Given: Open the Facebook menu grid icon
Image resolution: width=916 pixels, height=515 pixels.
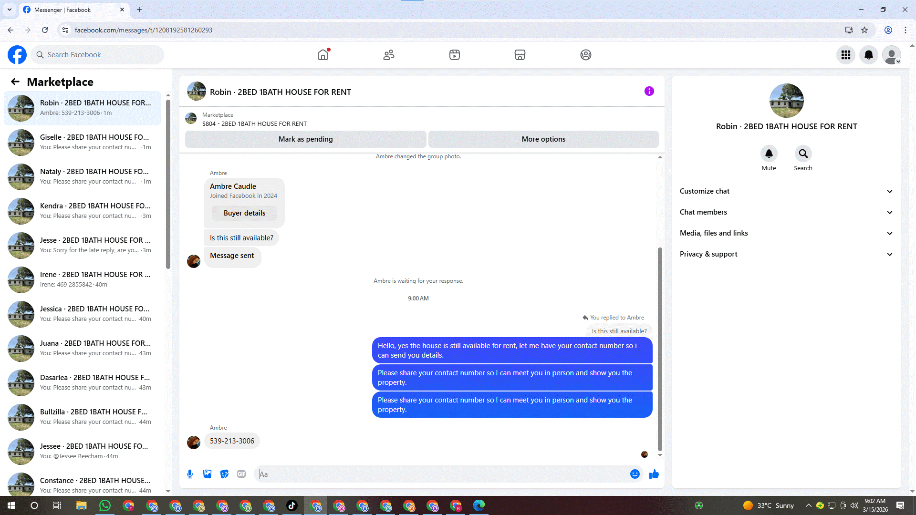Looking at the screenshot, I should [x=846, y=55].
